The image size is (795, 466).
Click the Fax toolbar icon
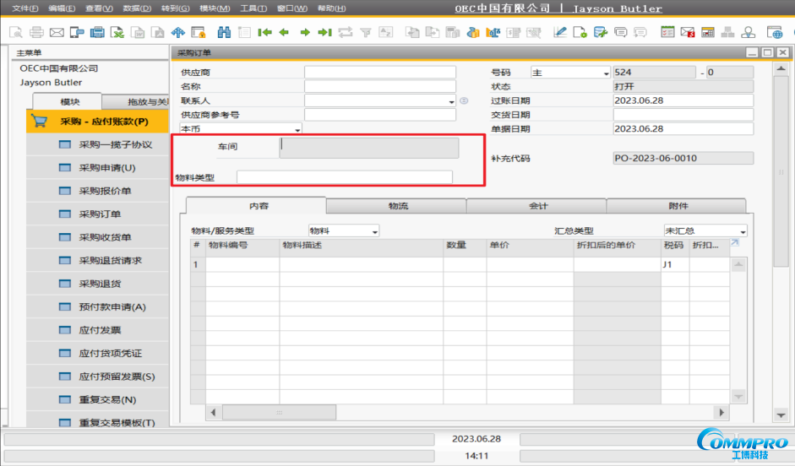[x=97, y=32]
